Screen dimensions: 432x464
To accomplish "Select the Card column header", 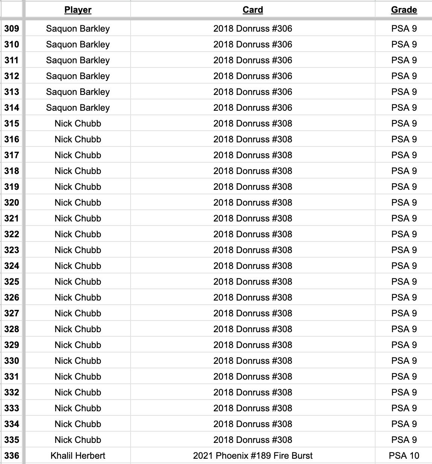I will pos(253,10).
